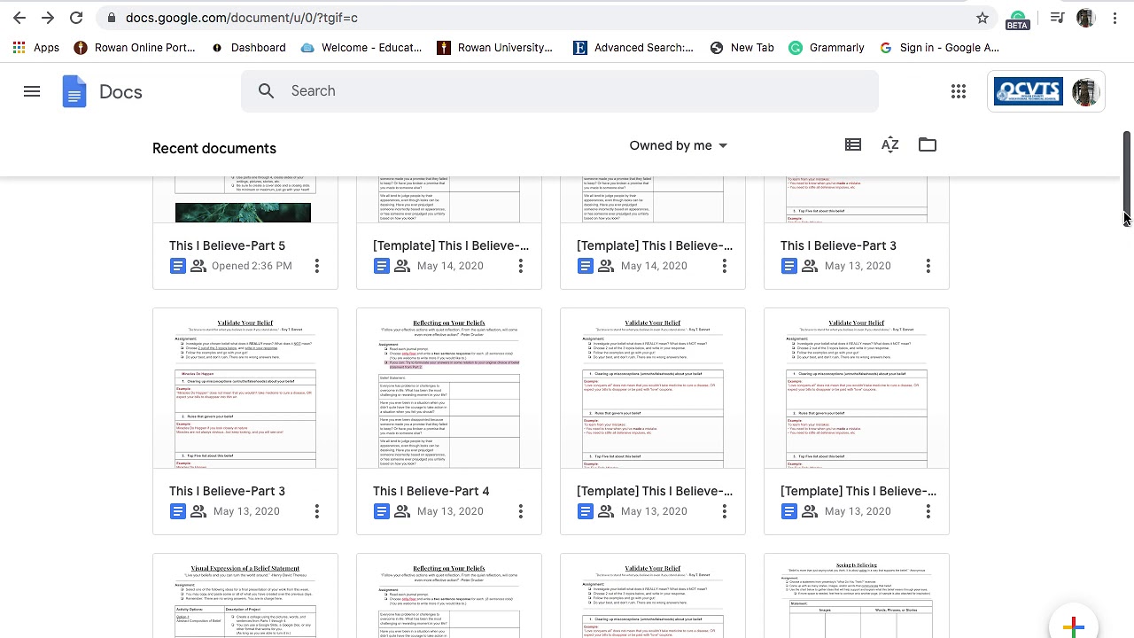1134x638 pixels.
Task: Open the Advanced Search:... bookmark
Action: (x=633, y=48)
